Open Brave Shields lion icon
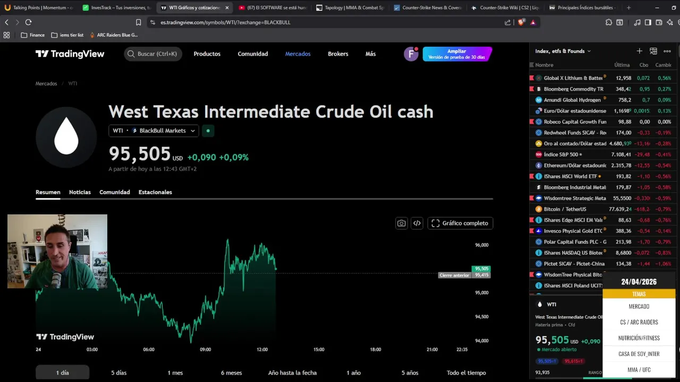The width and height of the screenshot is (680, 382). click(521, 22)
